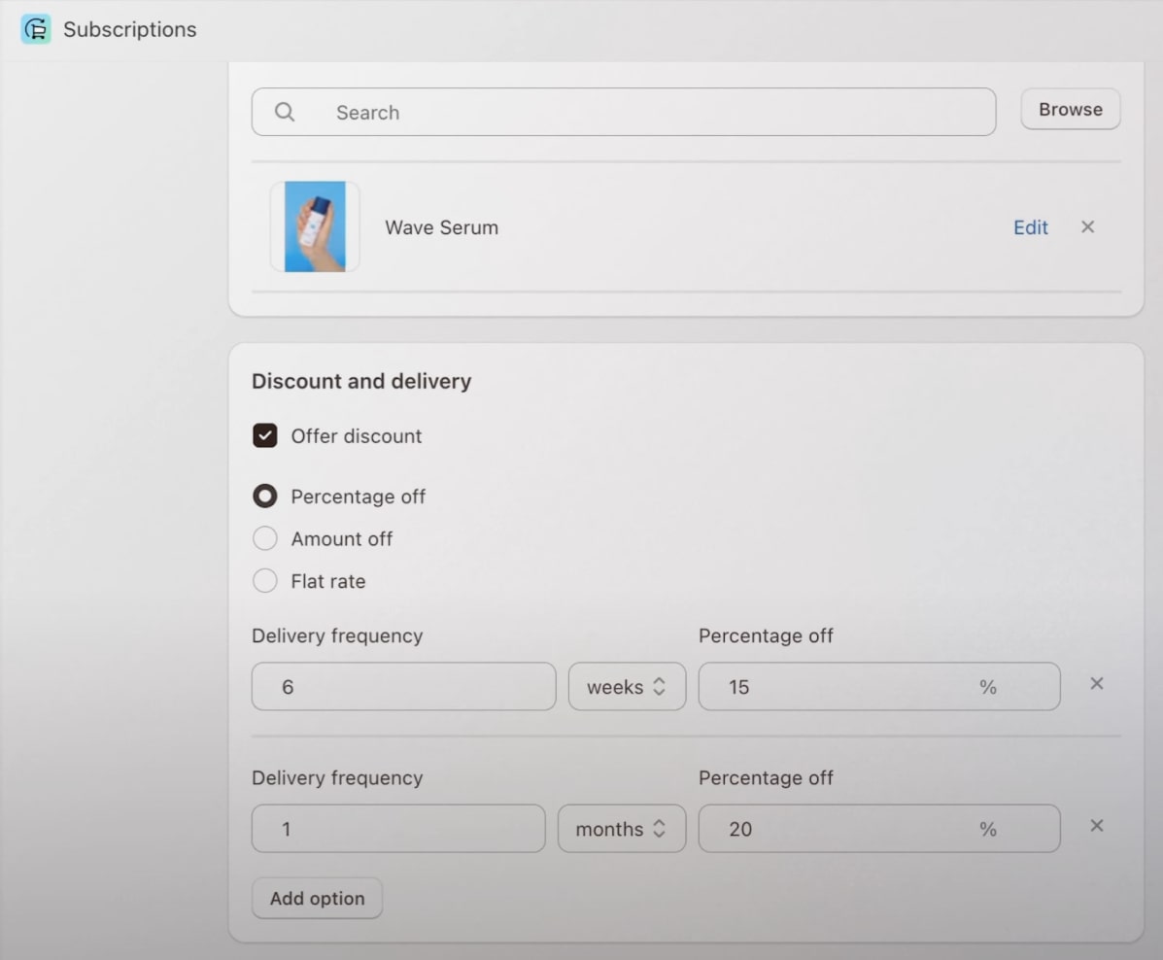Select the Percentage off radio button

[264, 496]
